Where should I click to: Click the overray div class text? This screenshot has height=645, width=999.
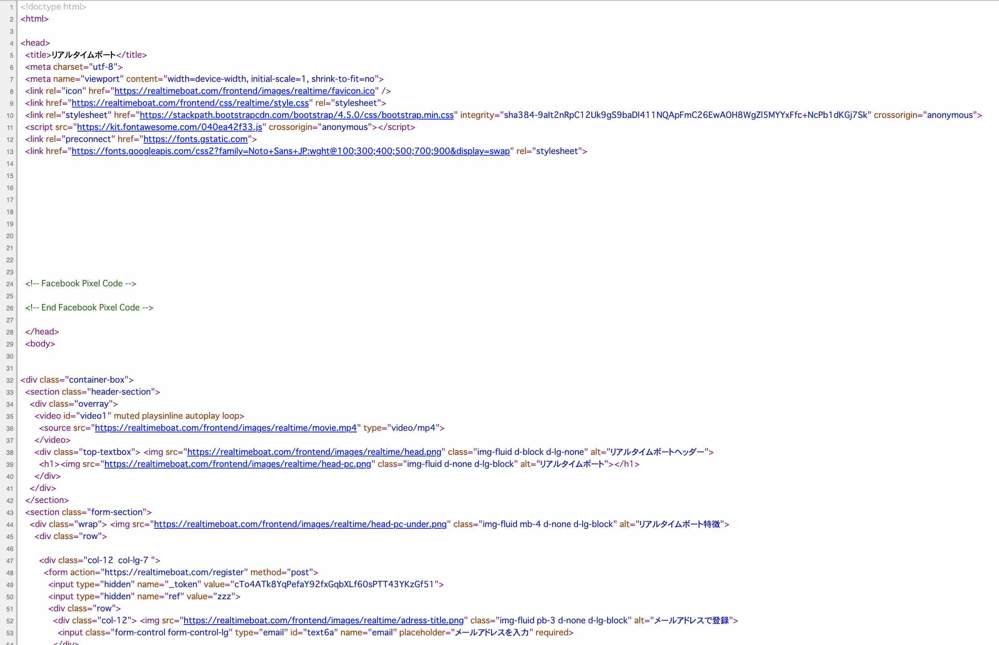tap(94, 404)
